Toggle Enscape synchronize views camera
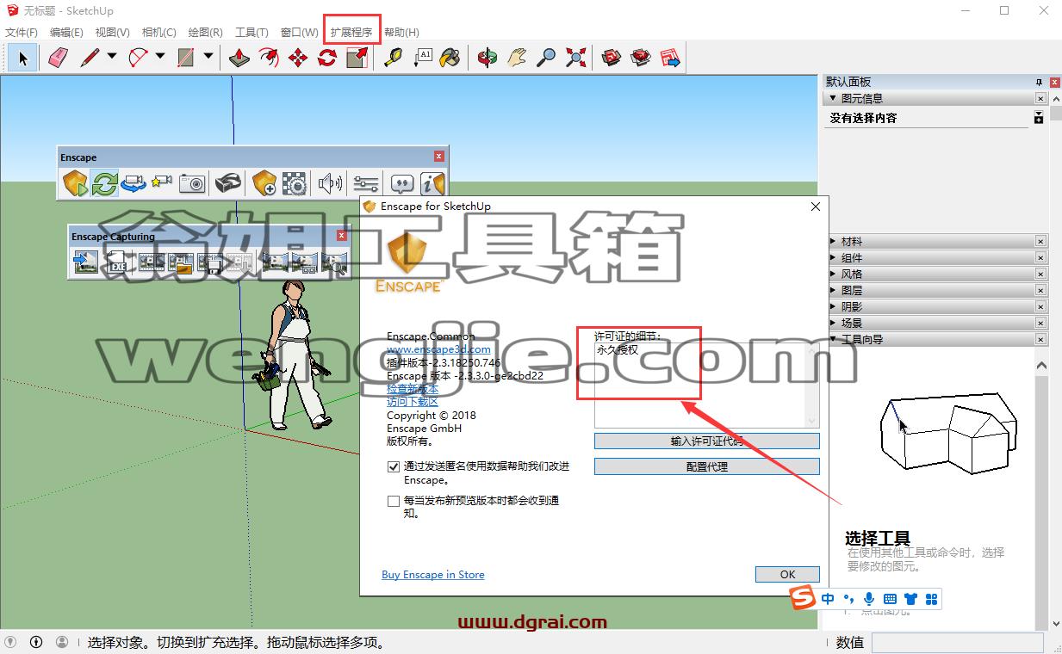1062x654 pixels. coord(134,183)
